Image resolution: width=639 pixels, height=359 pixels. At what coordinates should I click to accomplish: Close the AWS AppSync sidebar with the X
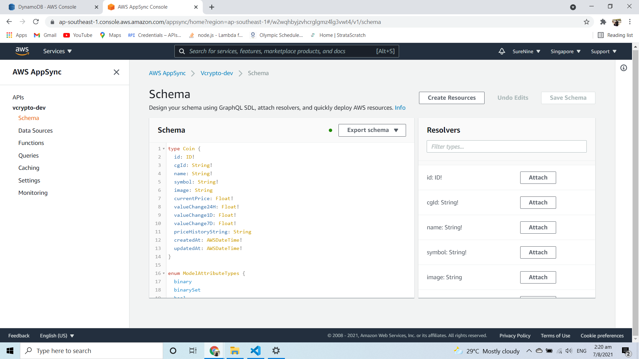coord(116,72)
